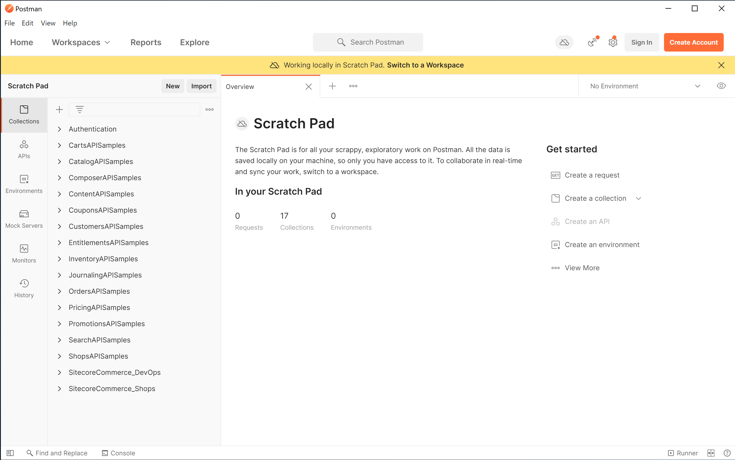Click the New button

(x=172, y=86)
